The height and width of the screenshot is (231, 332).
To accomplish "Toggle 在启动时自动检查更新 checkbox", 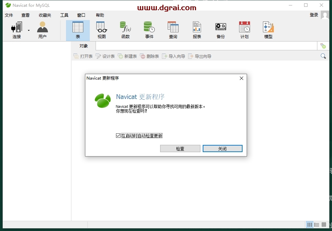I will (x=118, y=135).
